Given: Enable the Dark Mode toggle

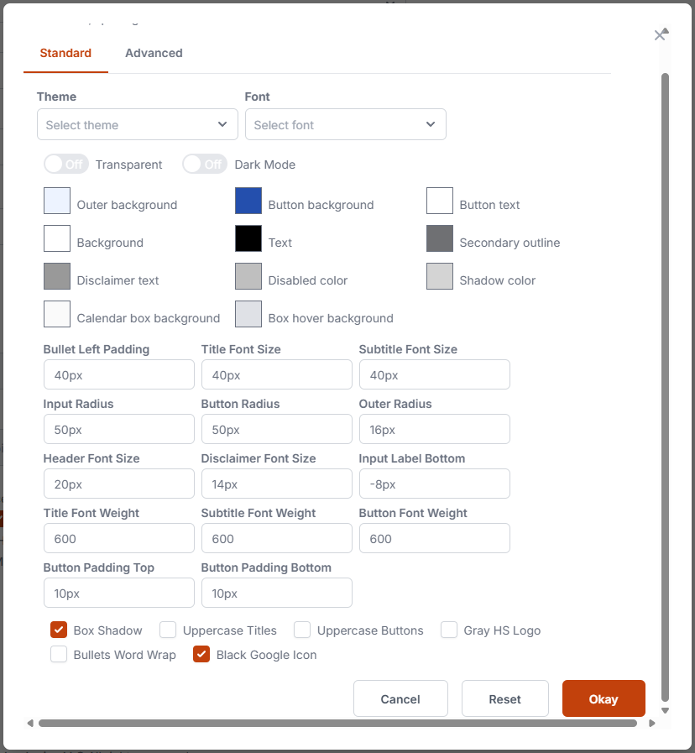Looking at the screenshot, I should 205,164.
